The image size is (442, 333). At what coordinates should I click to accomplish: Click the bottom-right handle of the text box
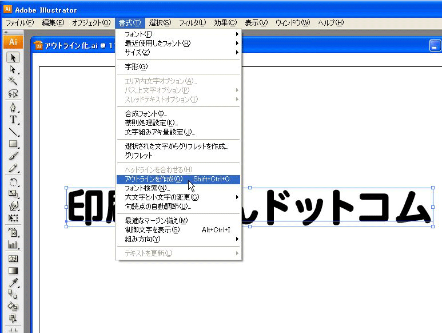coord(433,226)
